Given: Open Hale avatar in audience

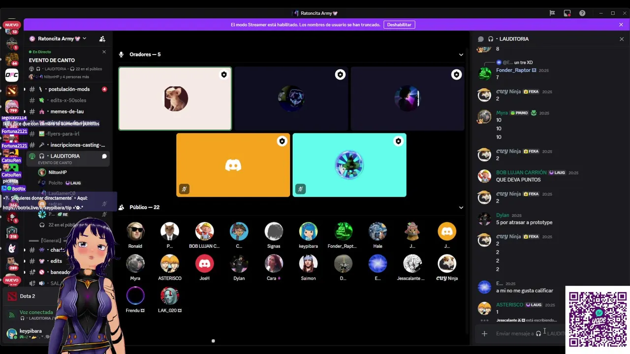Looking at the screenshot, I should [378, 232].
